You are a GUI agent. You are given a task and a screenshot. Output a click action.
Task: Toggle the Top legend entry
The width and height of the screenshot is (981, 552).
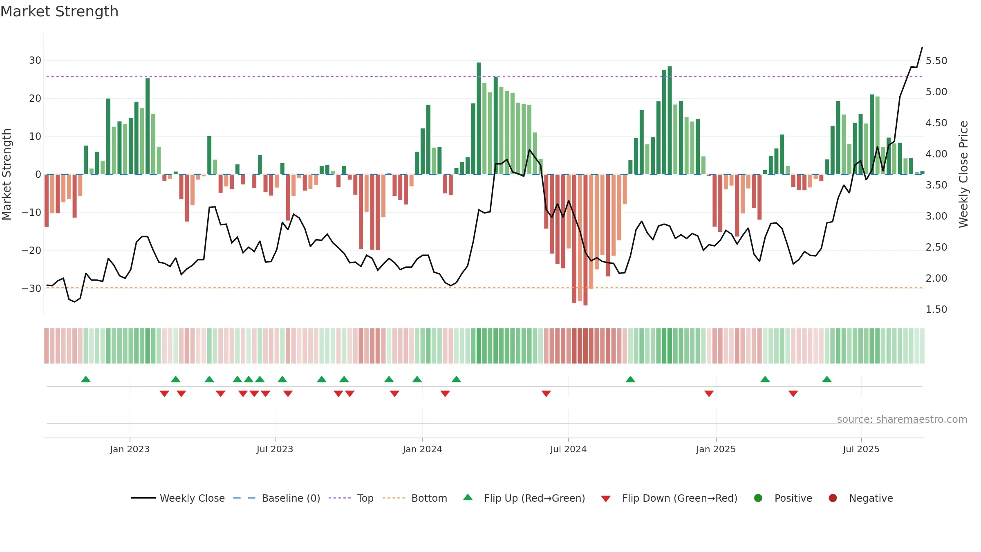tap(351, 498)
